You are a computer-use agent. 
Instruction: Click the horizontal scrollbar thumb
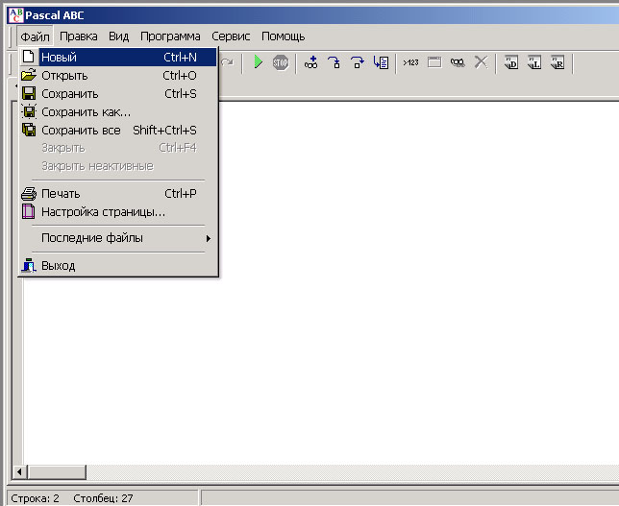click(57, 471)
